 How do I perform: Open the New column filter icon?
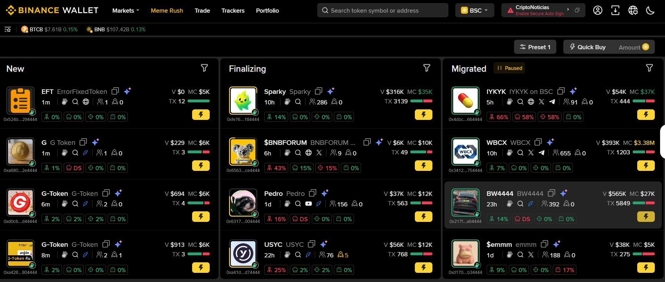click(x=204, y=68)
